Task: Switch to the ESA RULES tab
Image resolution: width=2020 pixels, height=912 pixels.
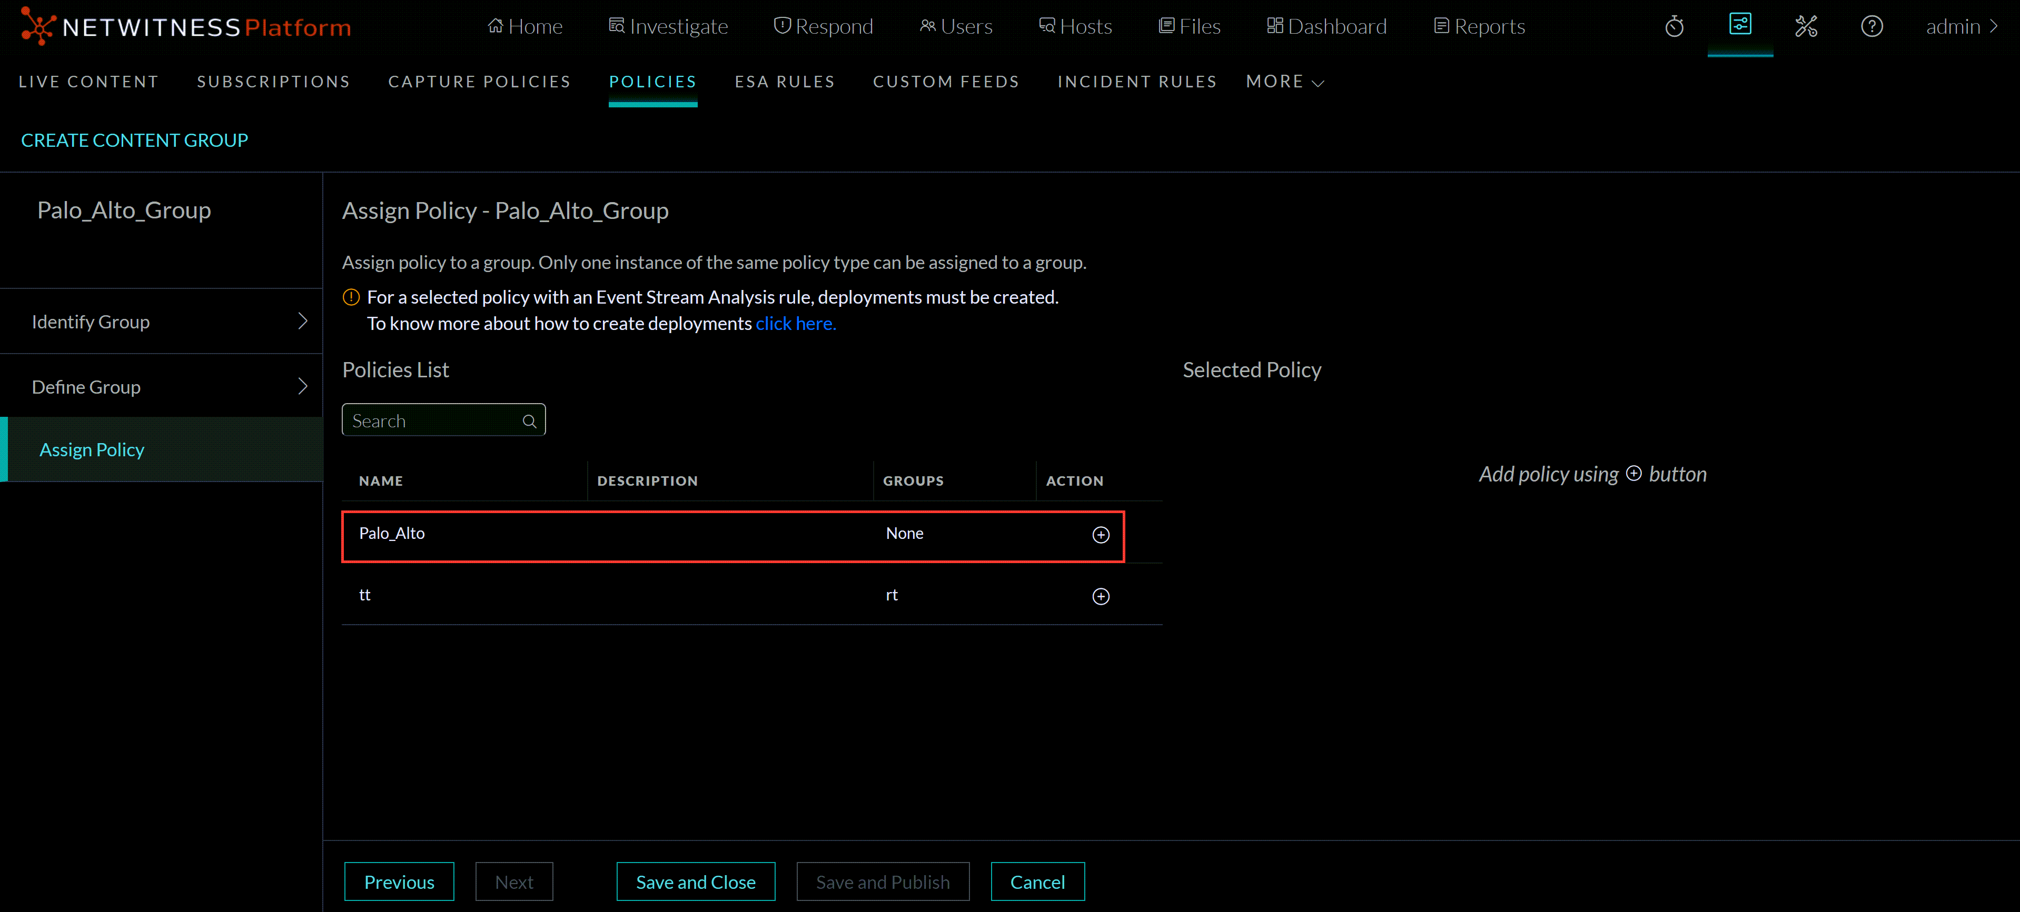Action: [784, 82]
